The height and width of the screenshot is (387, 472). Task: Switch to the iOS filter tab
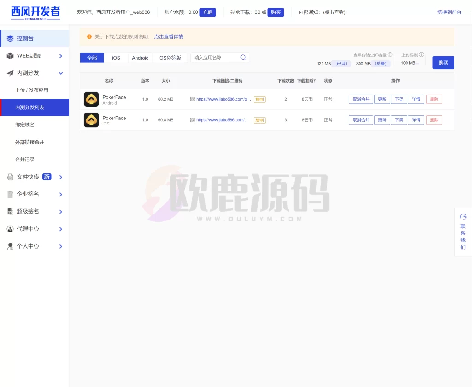116,58
